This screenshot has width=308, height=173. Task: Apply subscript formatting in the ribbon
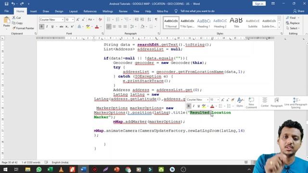67,26
